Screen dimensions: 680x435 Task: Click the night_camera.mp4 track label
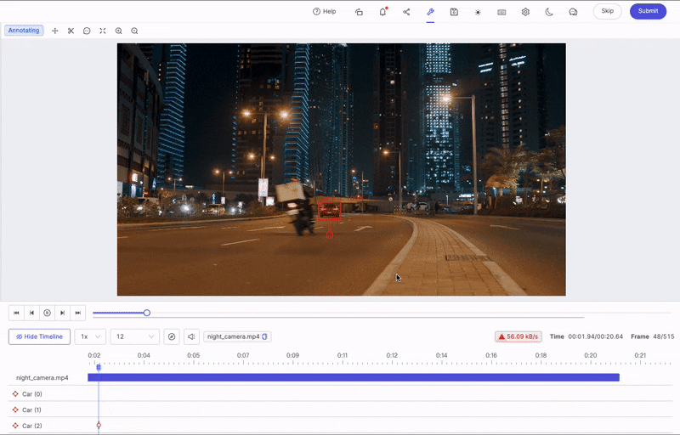42,378
